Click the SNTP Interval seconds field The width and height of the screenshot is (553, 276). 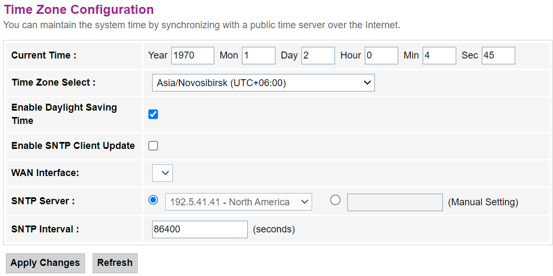pos(199,229)
